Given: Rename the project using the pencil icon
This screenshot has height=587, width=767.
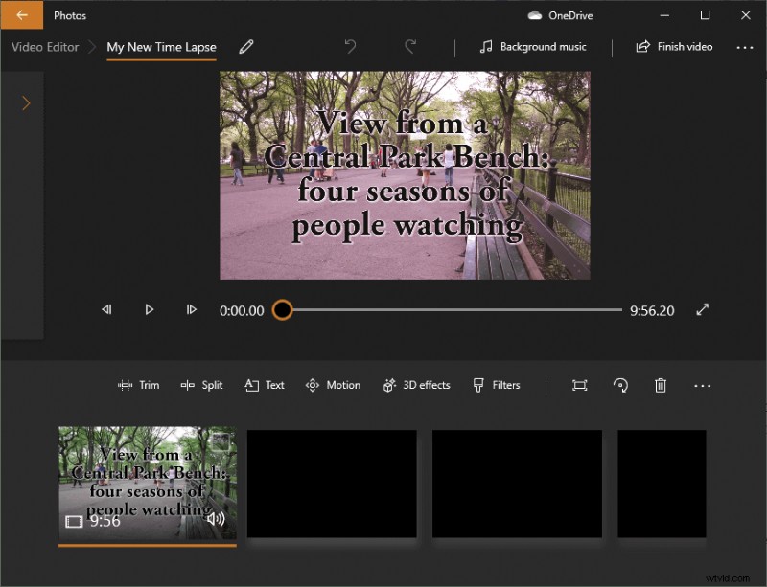Looking at the screenshot, I should coord(246,46).
